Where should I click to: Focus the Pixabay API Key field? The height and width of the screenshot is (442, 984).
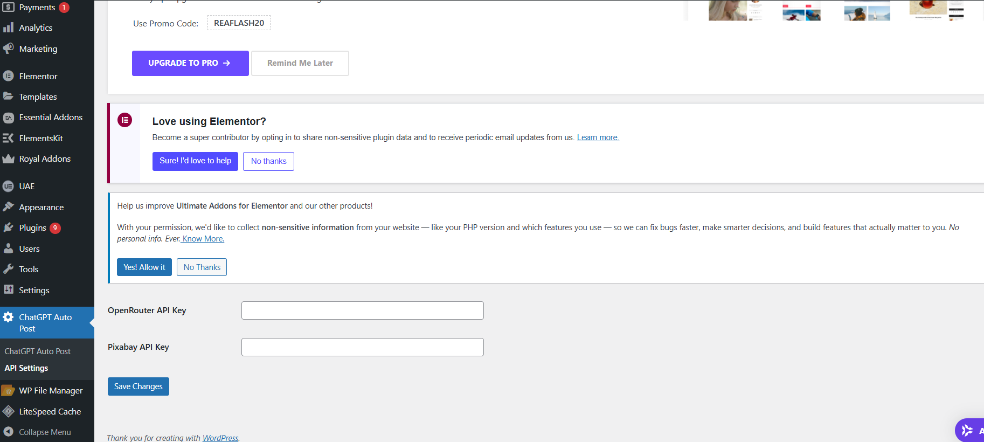363,347
